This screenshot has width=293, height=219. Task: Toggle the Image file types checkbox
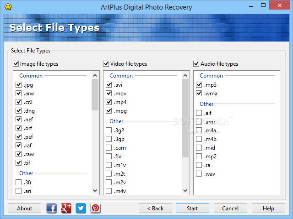point(16,64)
